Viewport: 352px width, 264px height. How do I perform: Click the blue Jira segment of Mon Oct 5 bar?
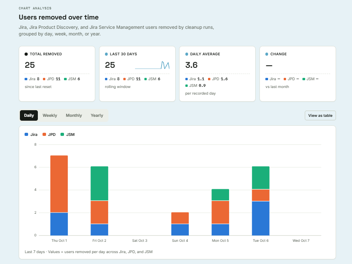[220, 230]
